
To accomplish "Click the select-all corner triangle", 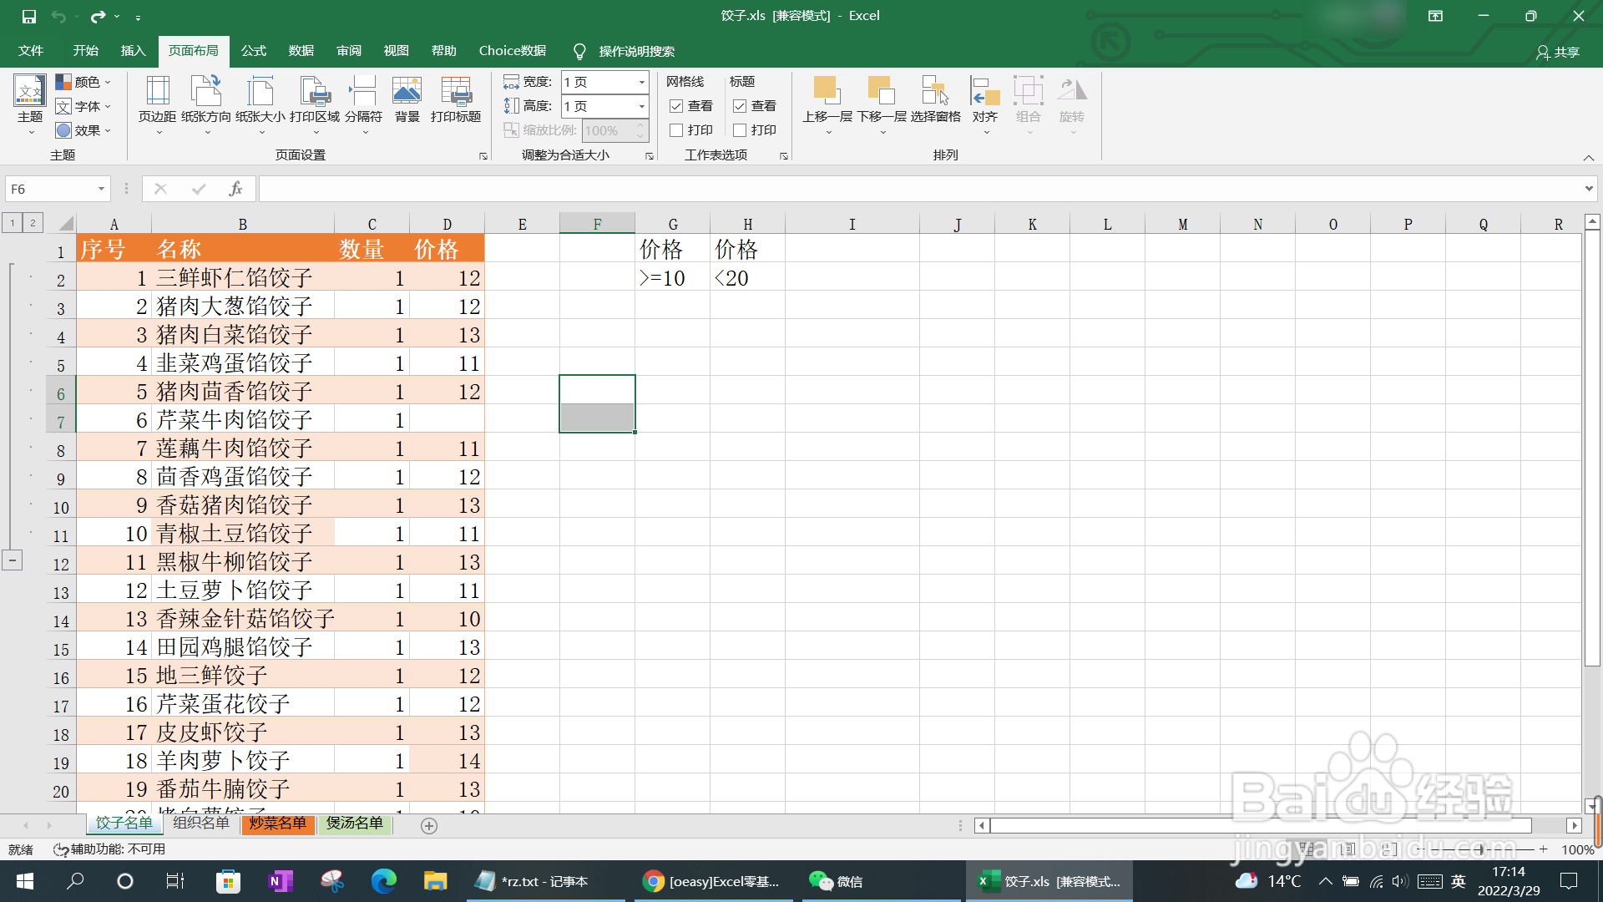I will pos(66,223).
